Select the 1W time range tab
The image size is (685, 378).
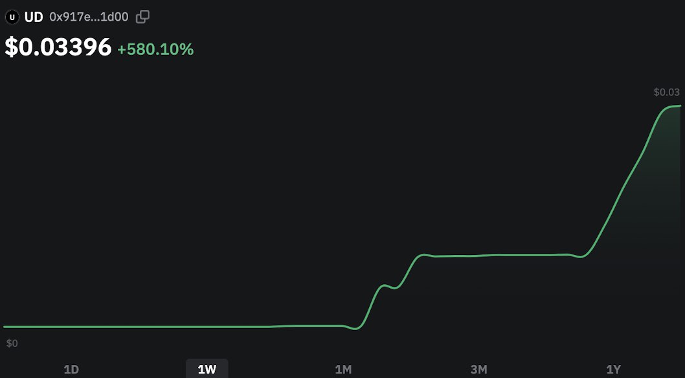tap(207, 370)
